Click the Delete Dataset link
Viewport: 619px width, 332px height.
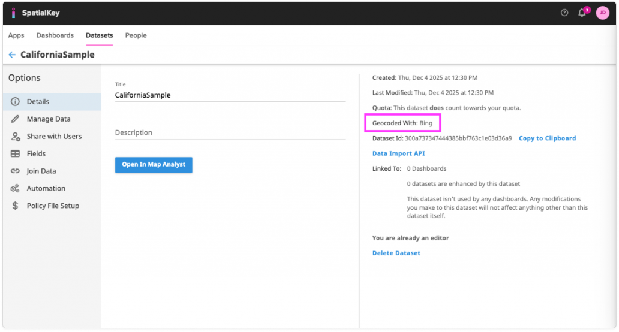(x=396, y=253)
